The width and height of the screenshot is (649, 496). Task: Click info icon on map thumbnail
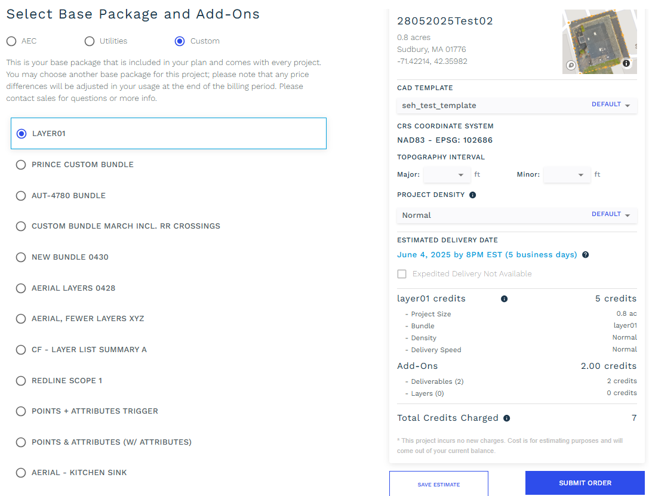(x=626, y=63)
